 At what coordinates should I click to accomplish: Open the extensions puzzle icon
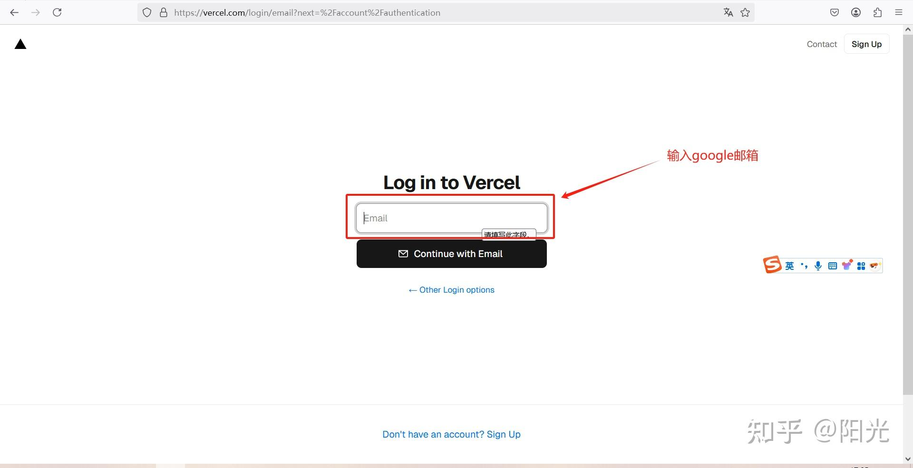click(877, 12)
